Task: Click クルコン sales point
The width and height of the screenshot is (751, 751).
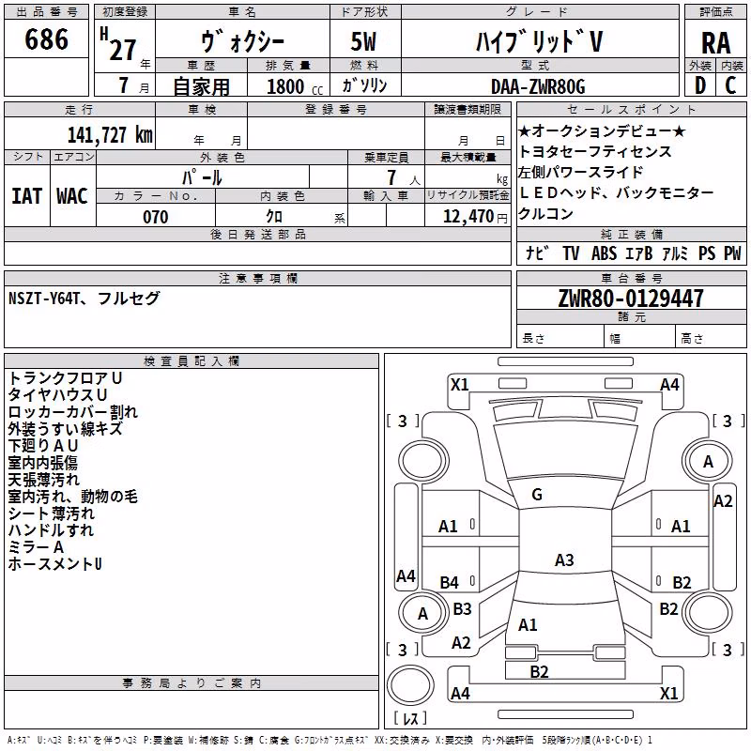Action: pyautogui.click(x=545, y=213)
